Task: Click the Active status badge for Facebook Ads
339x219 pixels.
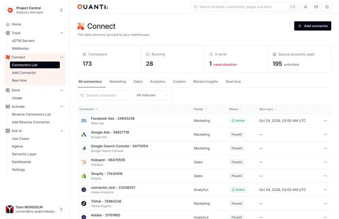Action: coord(238,121)
